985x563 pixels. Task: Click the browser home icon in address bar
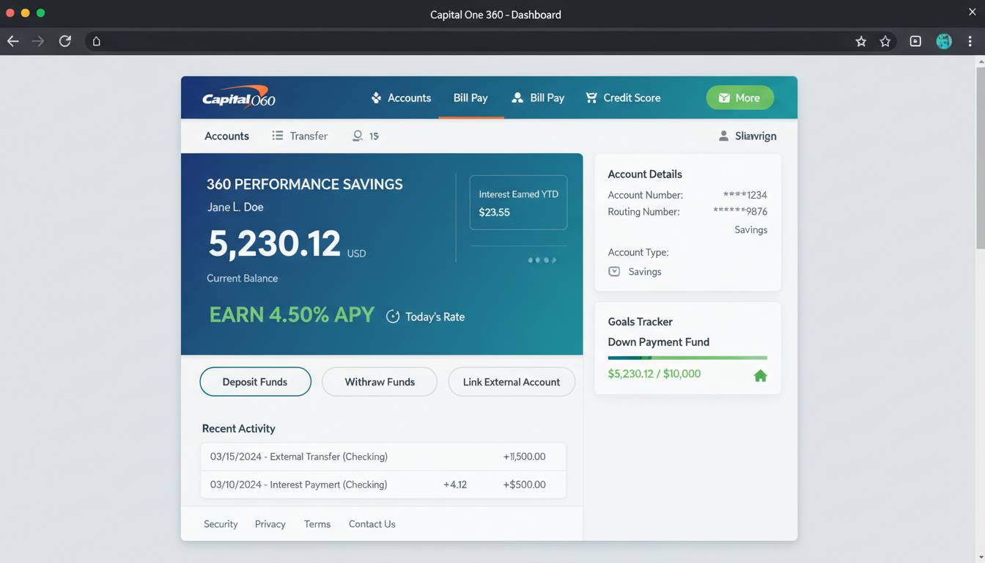96,41
